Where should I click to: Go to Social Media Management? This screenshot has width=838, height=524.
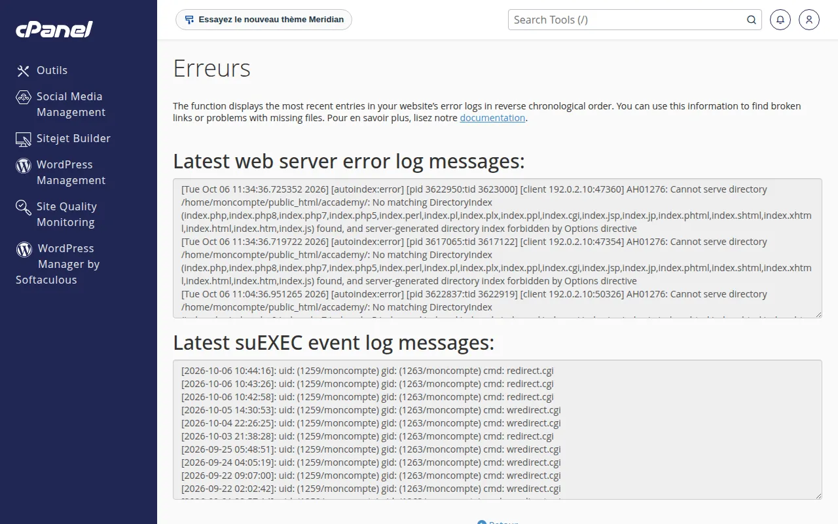pyautogui.click(x=71, y=104)
